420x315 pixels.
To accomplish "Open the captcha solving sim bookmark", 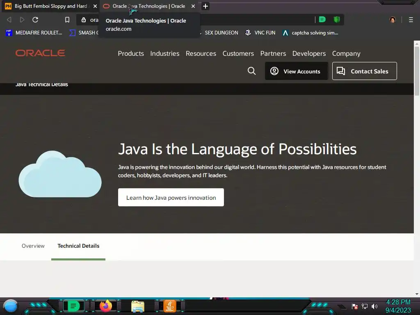I will [310, 33].
